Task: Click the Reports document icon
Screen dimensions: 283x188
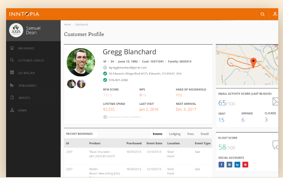Action: pos(12,97)
